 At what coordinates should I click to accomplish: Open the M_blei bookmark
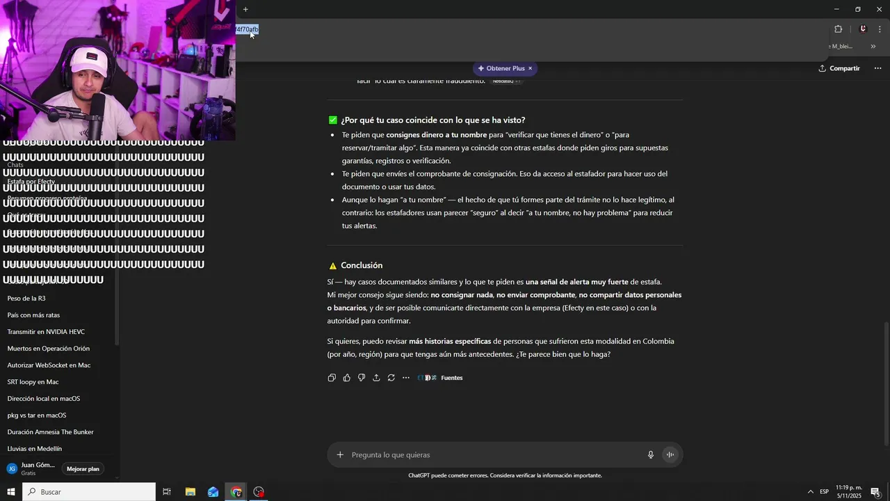tap(840, 47)
